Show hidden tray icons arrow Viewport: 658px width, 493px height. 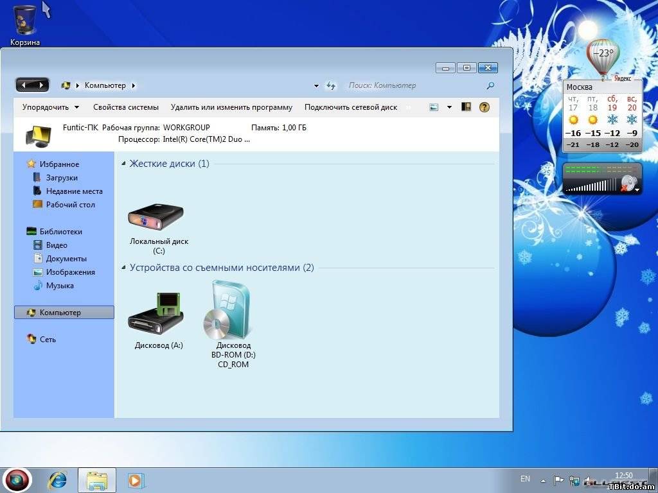(543, 481)
